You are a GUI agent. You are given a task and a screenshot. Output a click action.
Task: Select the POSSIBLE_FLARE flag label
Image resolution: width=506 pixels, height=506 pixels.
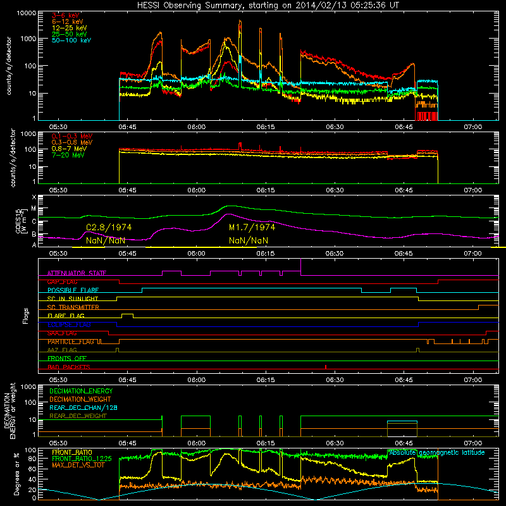point(73,290)
